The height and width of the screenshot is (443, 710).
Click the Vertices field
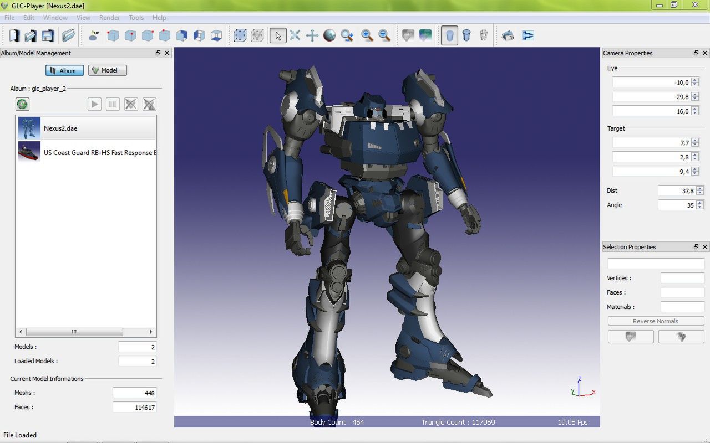pos(682,278)
